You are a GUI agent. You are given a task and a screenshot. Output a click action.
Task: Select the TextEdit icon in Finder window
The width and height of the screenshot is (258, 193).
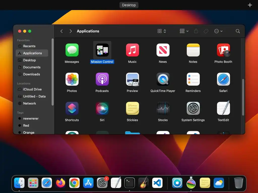click(223, 108)
